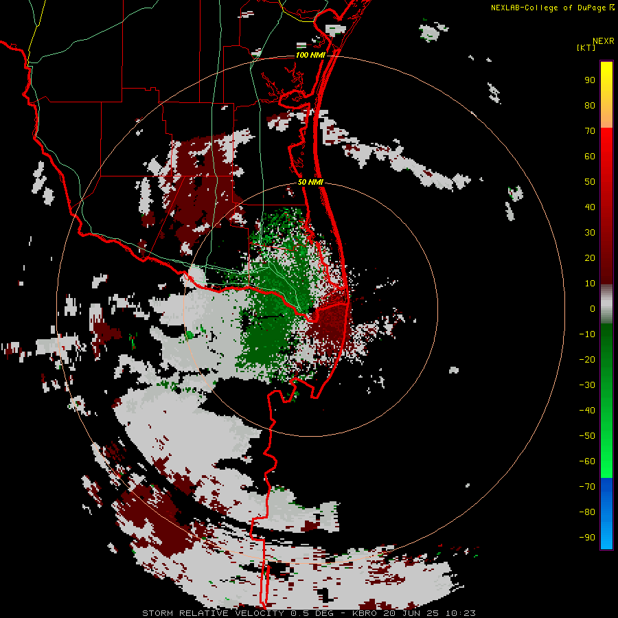618x618 pixels.
Task: Click the 100 NMI range ring label
Action: (x=310, y=56)
